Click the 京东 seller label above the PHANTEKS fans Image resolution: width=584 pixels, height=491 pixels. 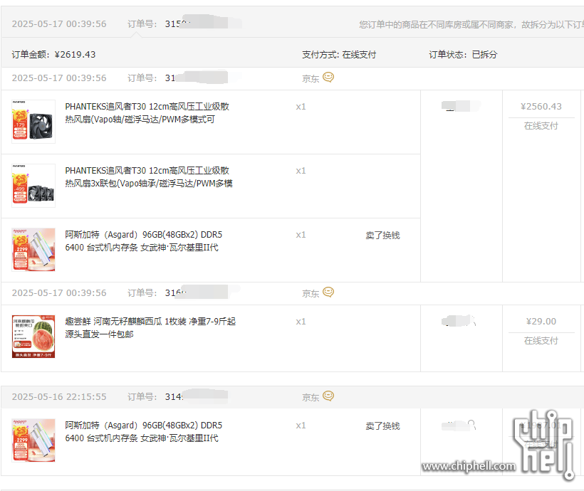pos(311,78)
